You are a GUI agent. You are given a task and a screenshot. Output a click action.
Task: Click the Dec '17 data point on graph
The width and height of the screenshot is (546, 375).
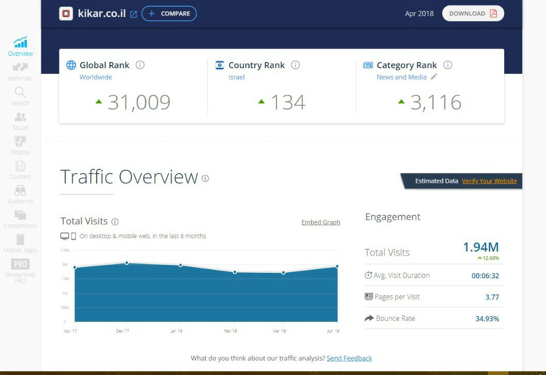[127, 263]
